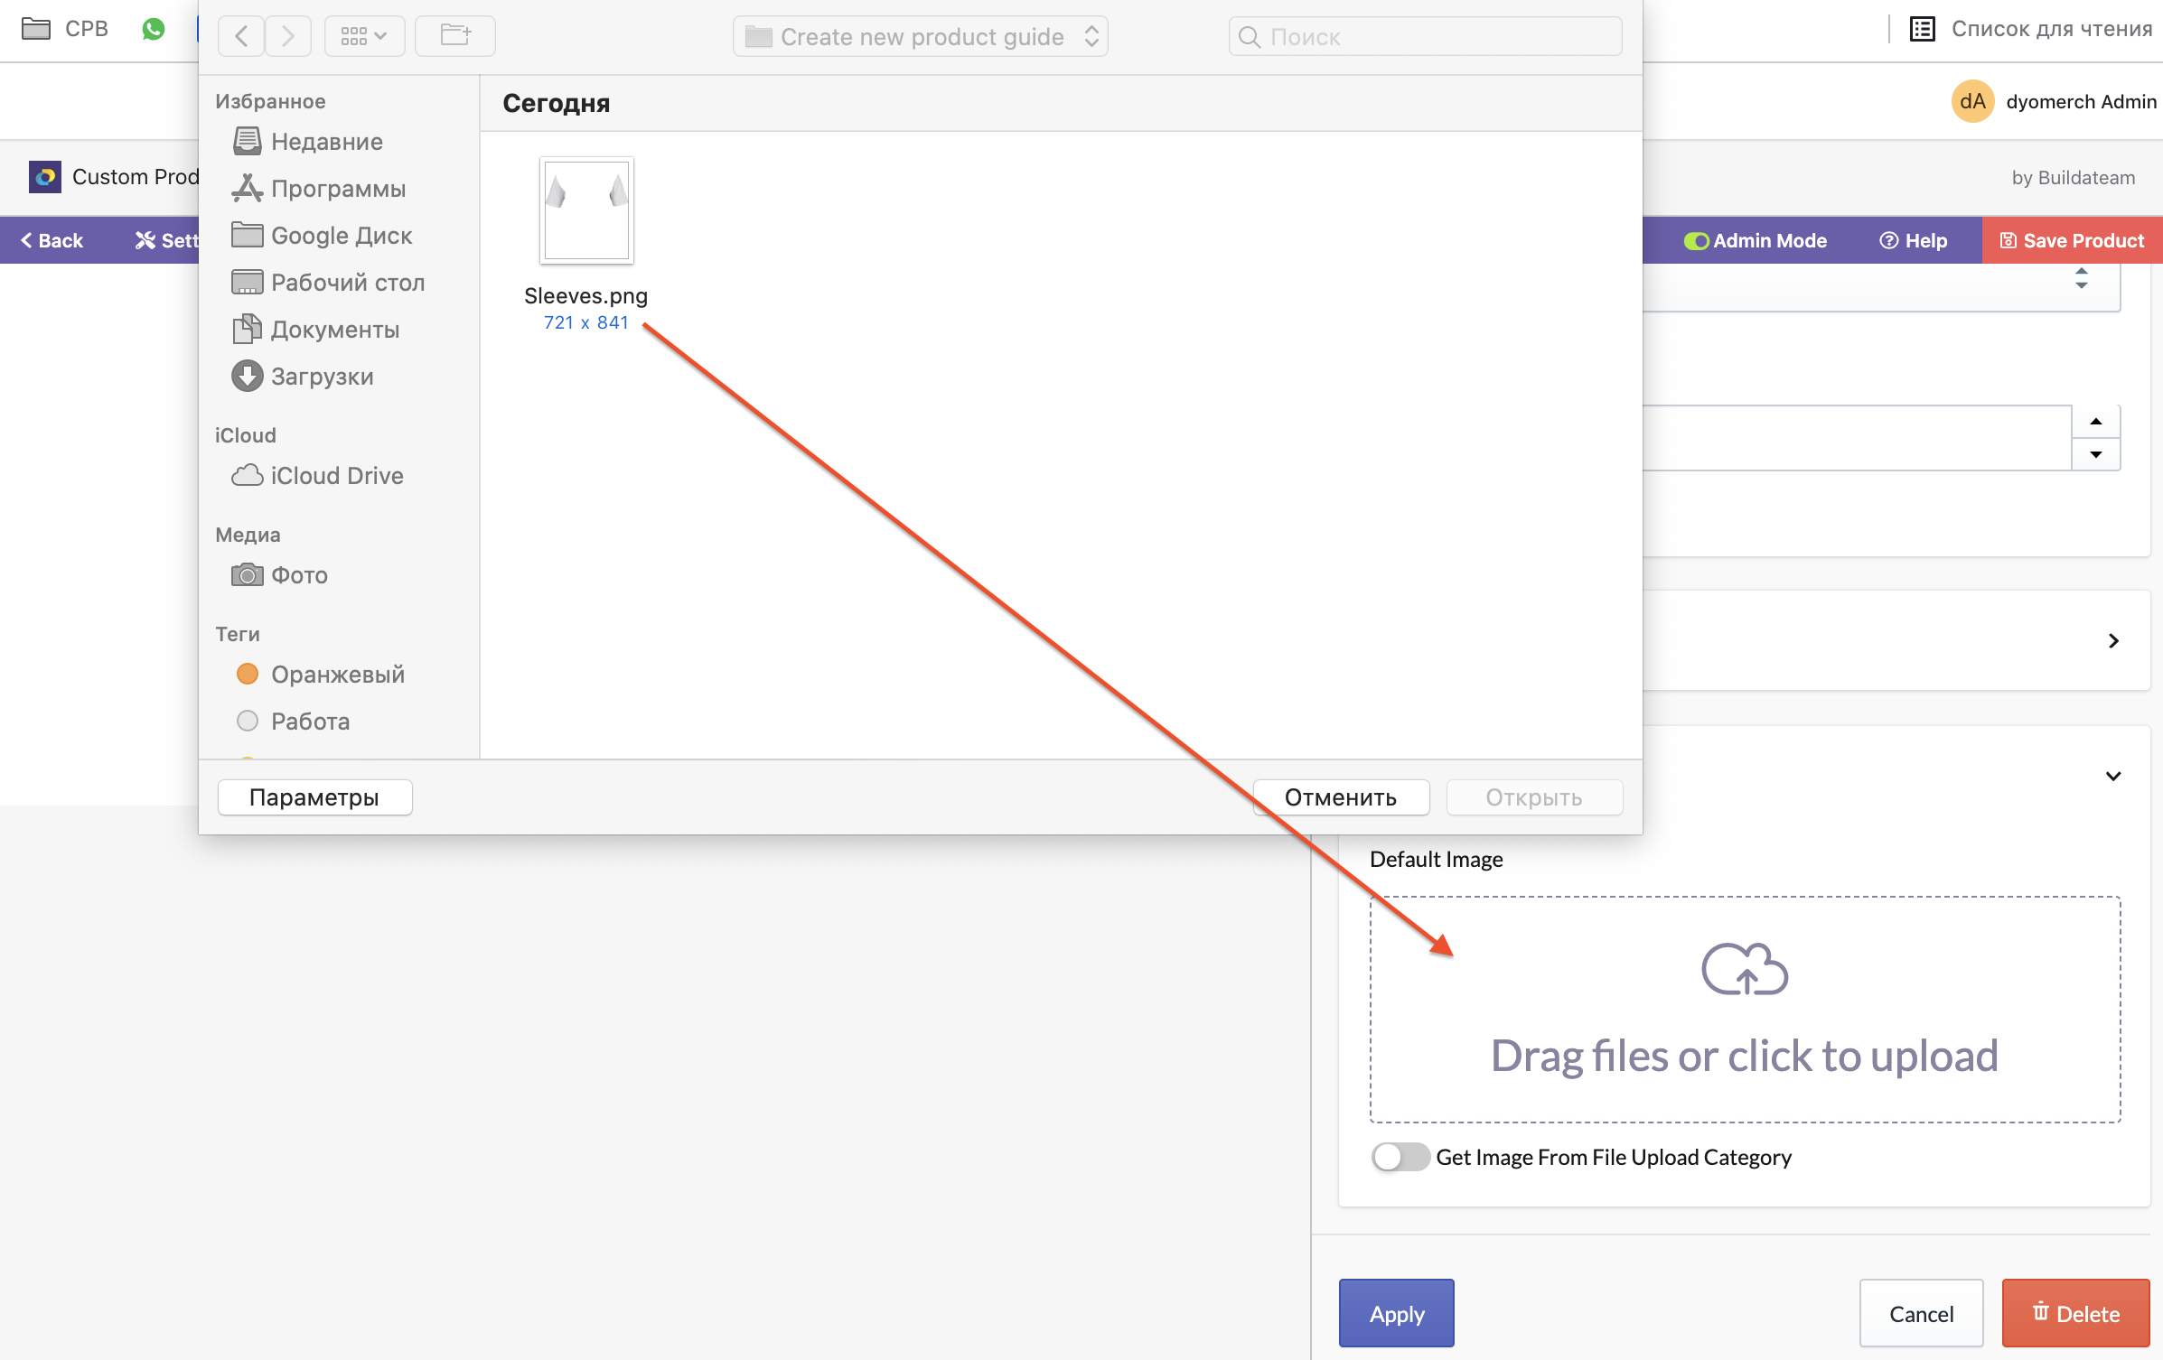The height and width of the screenshot is (1360, 2163).
Task: Go forward in file dialog navigation
Action: pyautogui.click(x=288, y=36)
